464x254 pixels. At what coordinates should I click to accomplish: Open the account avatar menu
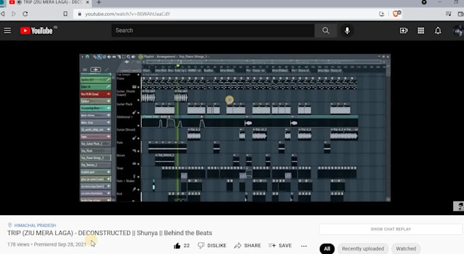click(459, 31)
